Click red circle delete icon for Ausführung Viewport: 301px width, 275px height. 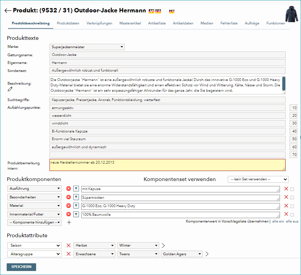pyautogui.click(x=69, y=189)
